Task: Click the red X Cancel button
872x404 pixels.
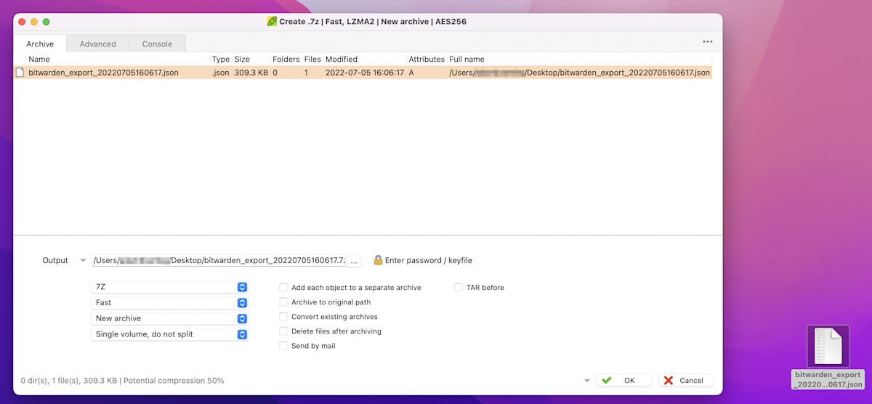Action: tap(685, 380)
